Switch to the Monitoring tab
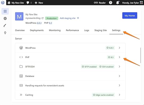Screen dimensions: 144x105 55,30
